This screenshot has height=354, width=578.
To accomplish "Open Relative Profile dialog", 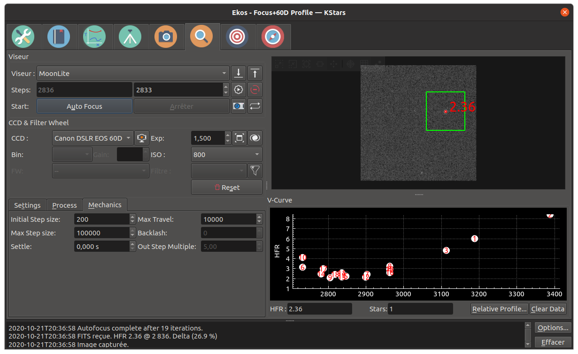I will pyautogui.click(x=500, y=309).
